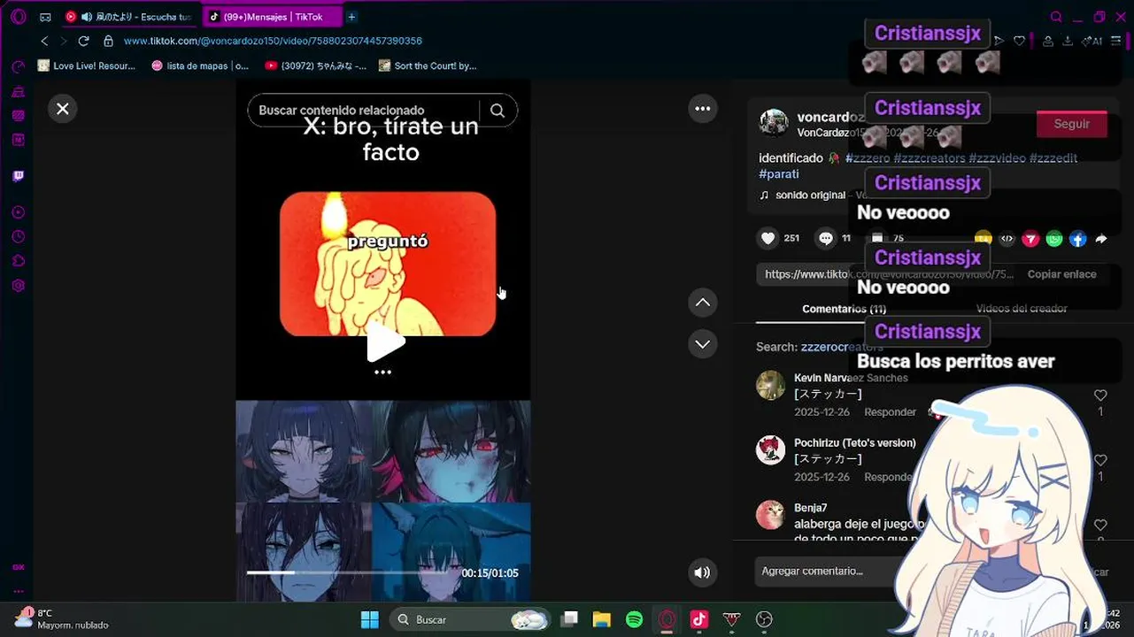
Task: Click the zzzerocreators search suggestion link
Action: point(842,347)
